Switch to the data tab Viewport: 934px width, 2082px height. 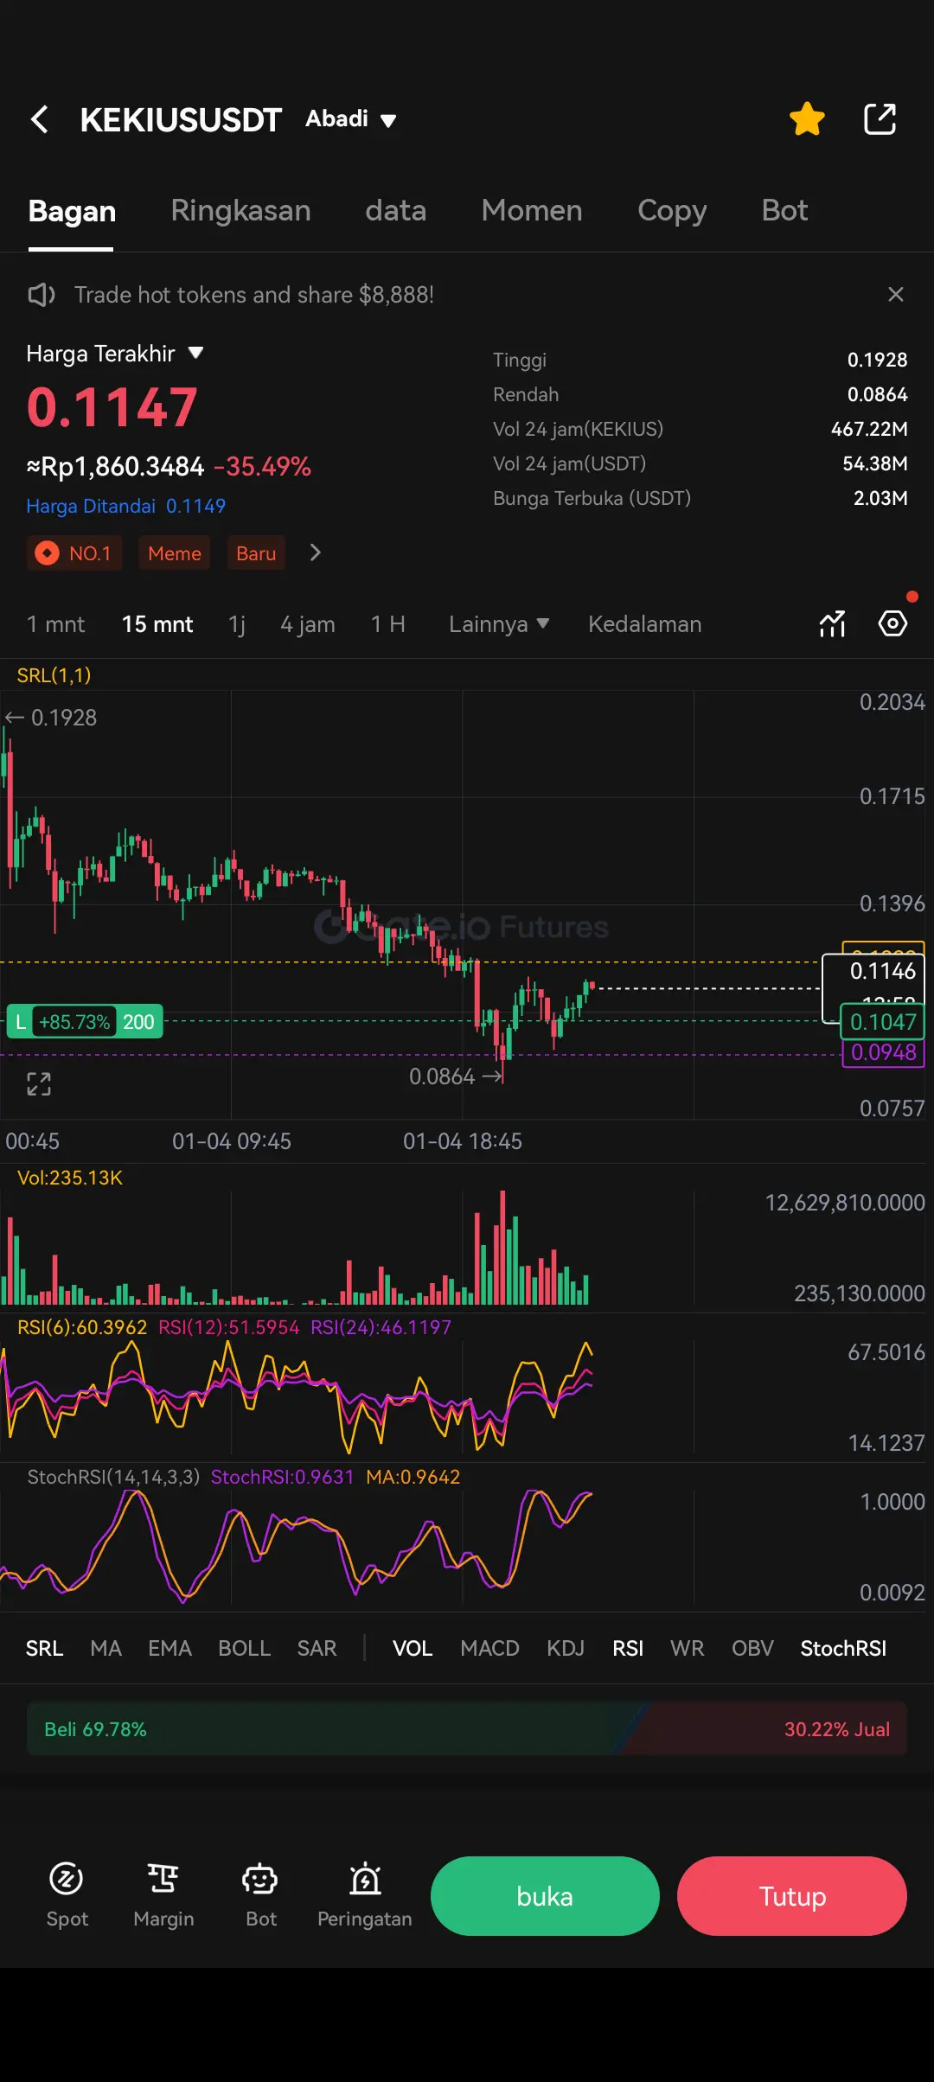coord(395,210)
